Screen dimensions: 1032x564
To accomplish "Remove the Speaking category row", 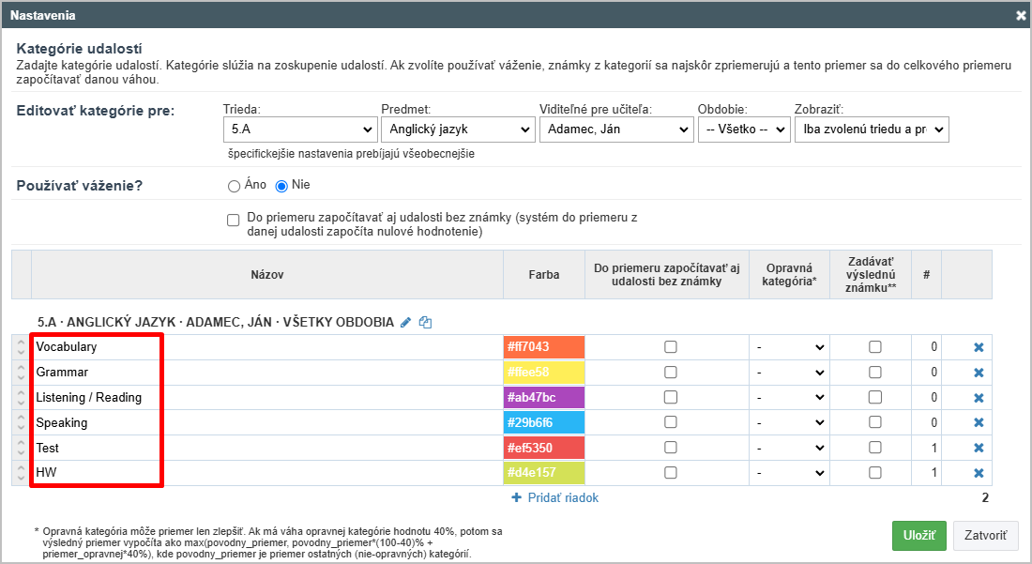I will pos(979,422).
